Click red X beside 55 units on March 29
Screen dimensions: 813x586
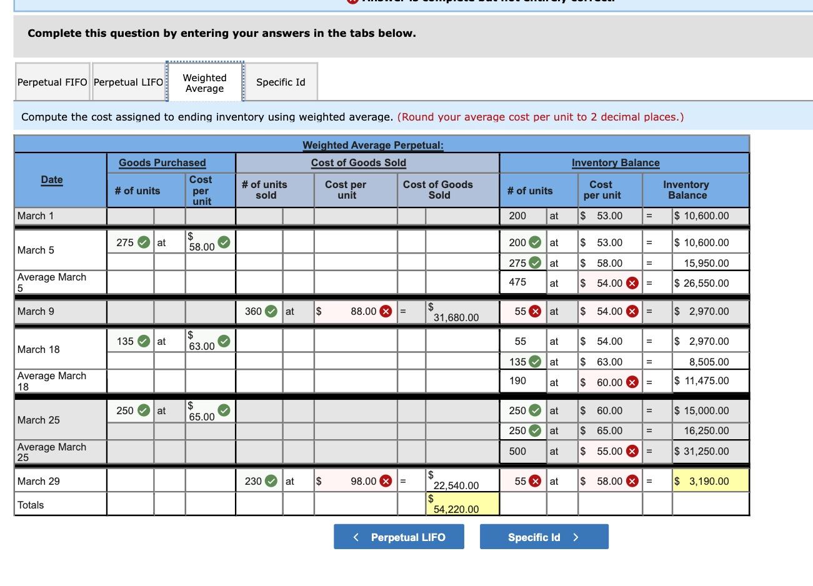tap(536, 481)
